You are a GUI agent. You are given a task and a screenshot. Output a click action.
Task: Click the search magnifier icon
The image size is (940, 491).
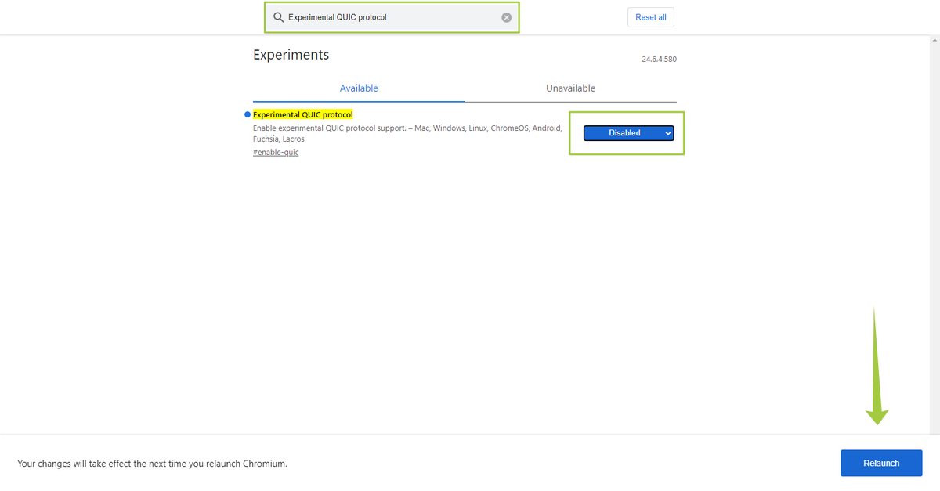[278, 17]
